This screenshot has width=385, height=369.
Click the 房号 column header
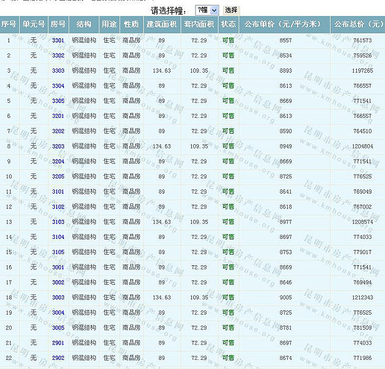pyautogui.click(x=58, y=24)
